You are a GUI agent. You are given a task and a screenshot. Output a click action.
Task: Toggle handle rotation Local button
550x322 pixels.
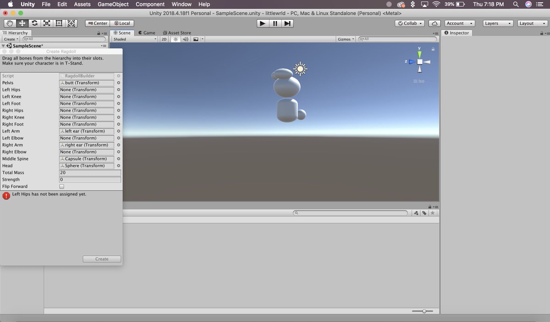pyautogui.click(x=122, y=23)
